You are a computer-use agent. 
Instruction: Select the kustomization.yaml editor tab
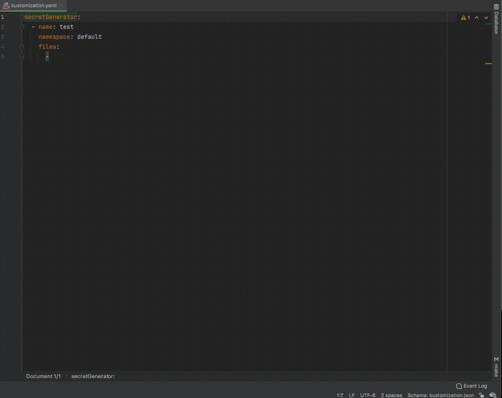point(33,5)
